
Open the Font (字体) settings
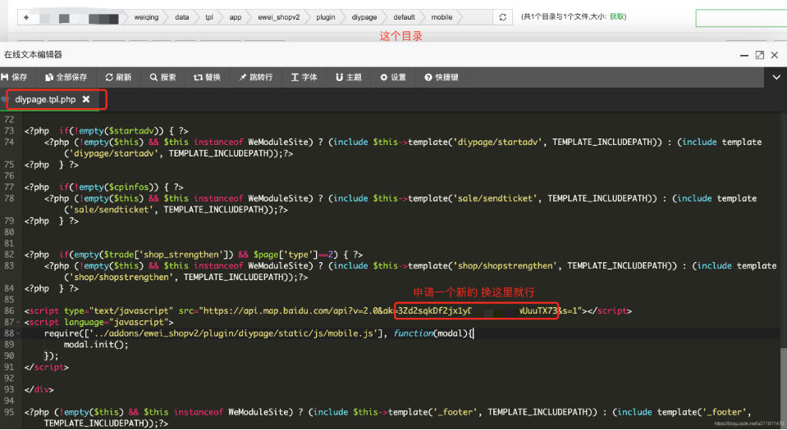click(304, 77)
